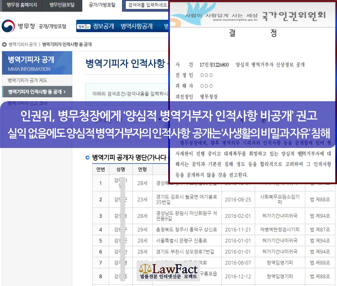Image resolution: width=337 pixels, height=286 pixels.
Task: Select sidebar item 병역기피자 인적사항 등 공개
Action: 37,92
